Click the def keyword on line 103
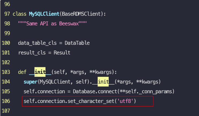Screen dimensions: 199x116 click(x=22, y=72)
